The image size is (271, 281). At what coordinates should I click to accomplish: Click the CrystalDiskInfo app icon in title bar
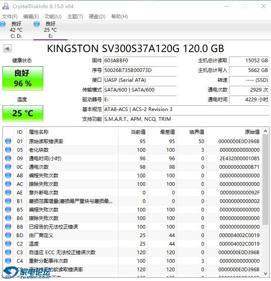click(6, 6)
